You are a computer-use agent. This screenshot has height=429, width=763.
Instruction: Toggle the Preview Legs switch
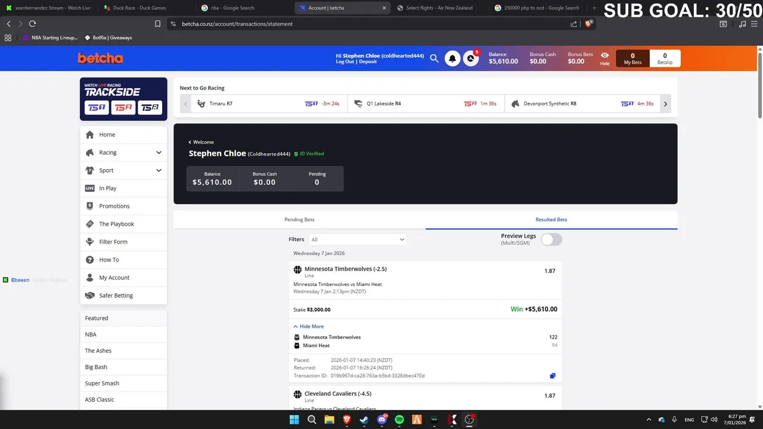[x=551, y=240]
